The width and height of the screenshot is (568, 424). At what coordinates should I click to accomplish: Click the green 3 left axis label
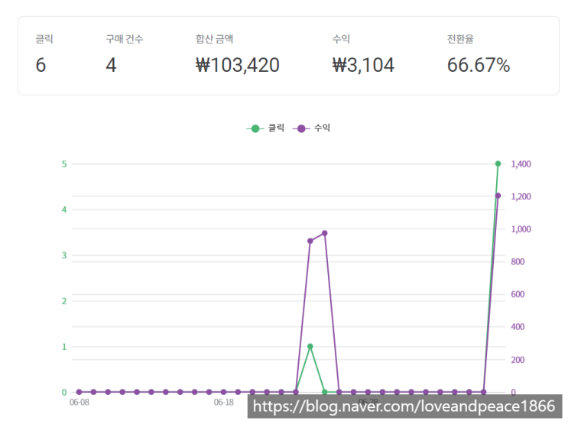[64, 255]
